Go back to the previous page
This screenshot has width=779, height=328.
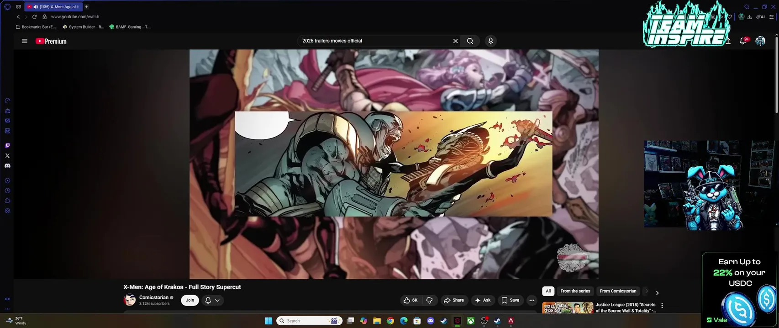point(18,17)
